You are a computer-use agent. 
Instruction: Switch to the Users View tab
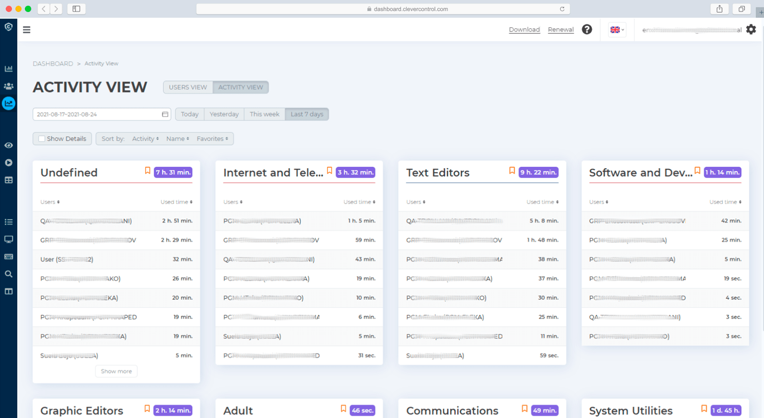coord(188,87)
